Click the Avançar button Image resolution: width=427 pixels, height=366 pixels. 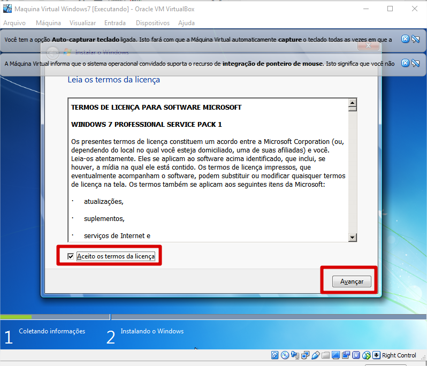[352, 281]
